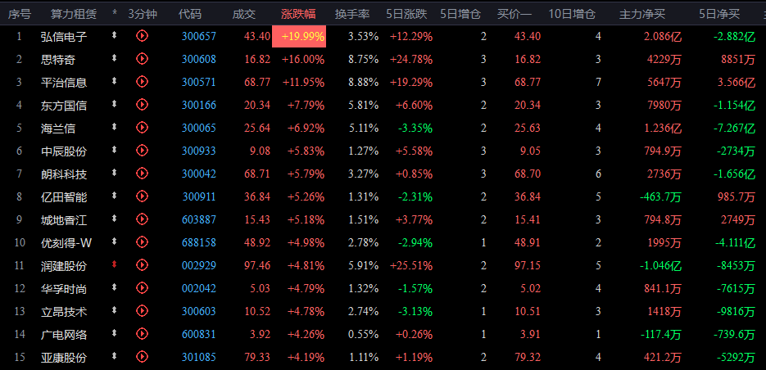
Task: Open stock code 603887
Action: [x=199, y=219]
